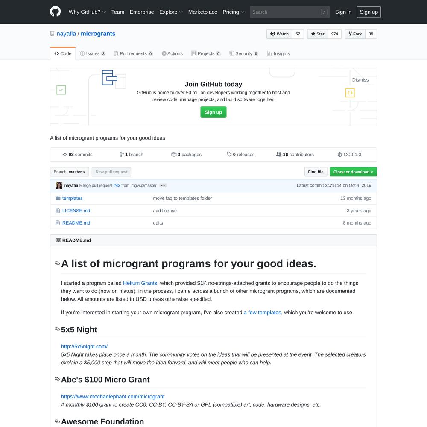This screenshot has height=427, width=427.
Task: Open the 'a few templates' link
Action: pos(262,313)
